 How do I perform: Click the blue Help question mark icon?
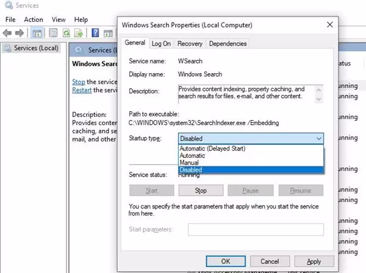(95, 33)
